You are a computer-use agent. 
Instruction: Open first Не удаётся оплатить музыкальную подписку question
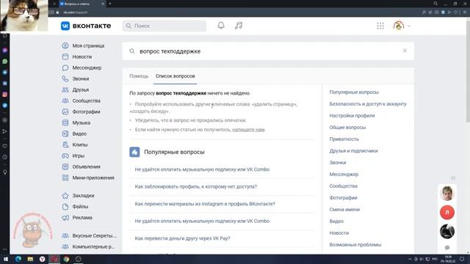click(202, 169)
